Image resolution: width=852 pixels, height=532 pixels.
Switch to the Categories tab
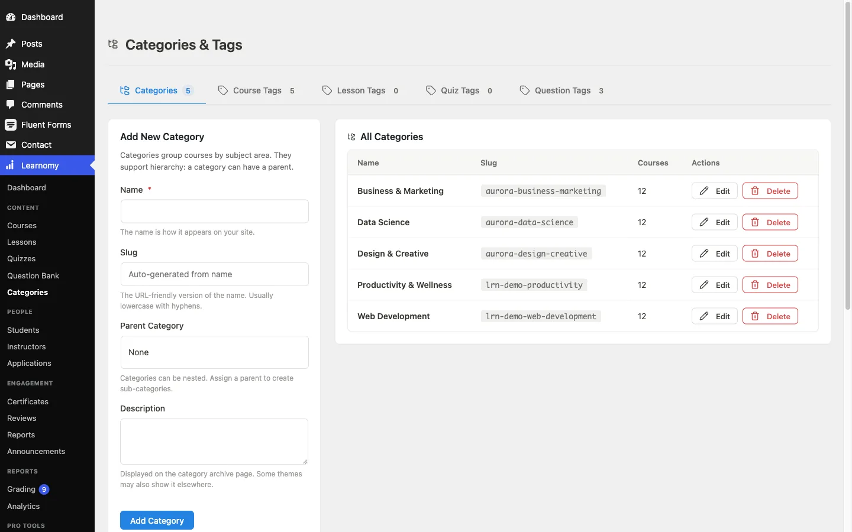(157, 90)
